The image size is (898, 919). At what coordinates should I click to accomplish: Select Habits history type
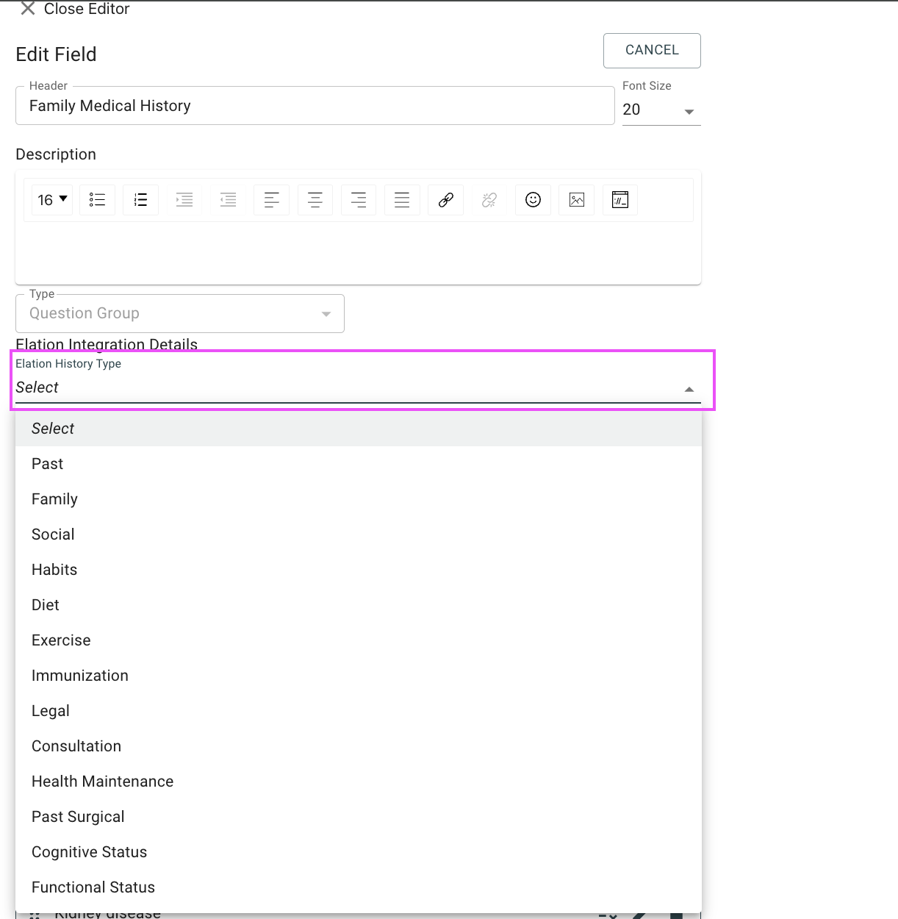(x=359, y=570)
